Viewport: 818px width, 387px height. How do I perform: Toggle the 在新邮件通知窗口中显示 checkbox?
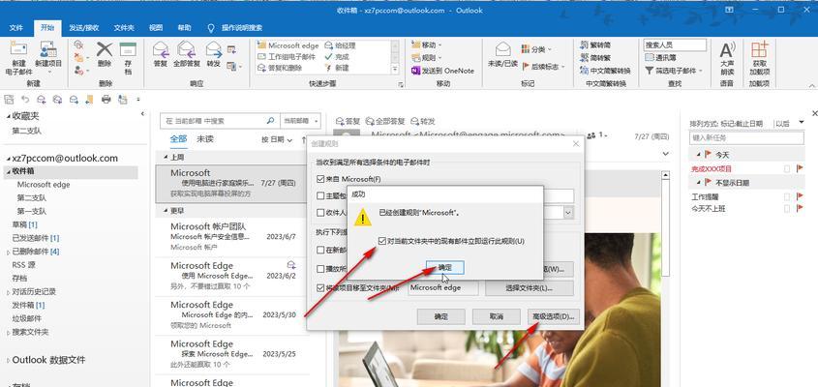pos(320,250)
